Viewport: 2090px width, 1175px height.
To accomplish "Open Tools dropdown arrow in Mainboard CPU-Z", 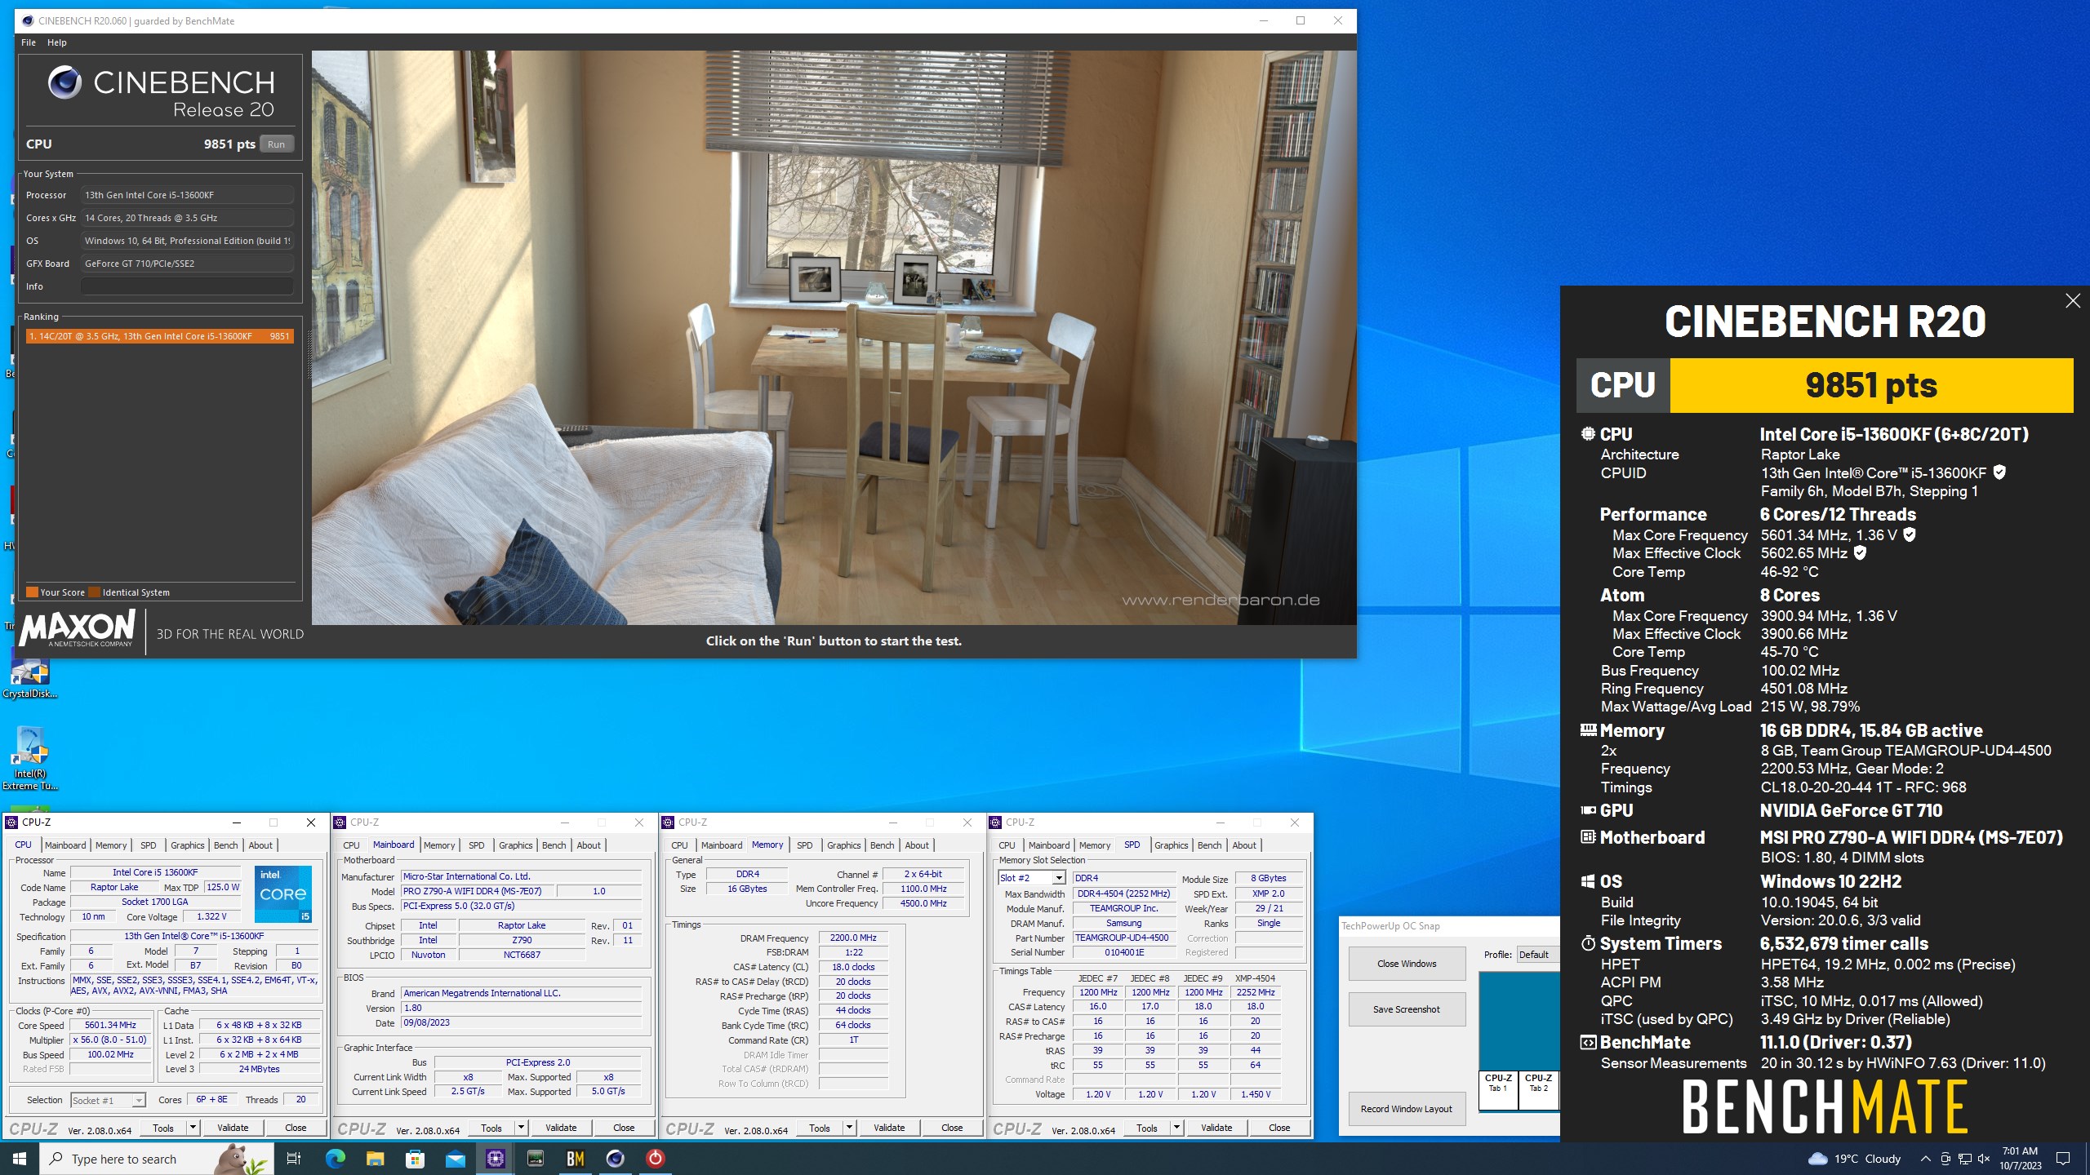I will tap(521, 1128).
